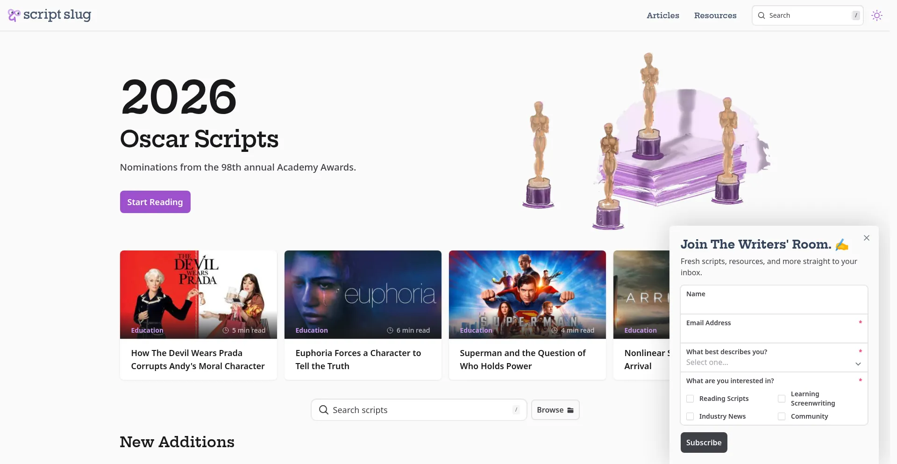Click the '2026' hero heading

pyautogui.click(x=179, y=97)
